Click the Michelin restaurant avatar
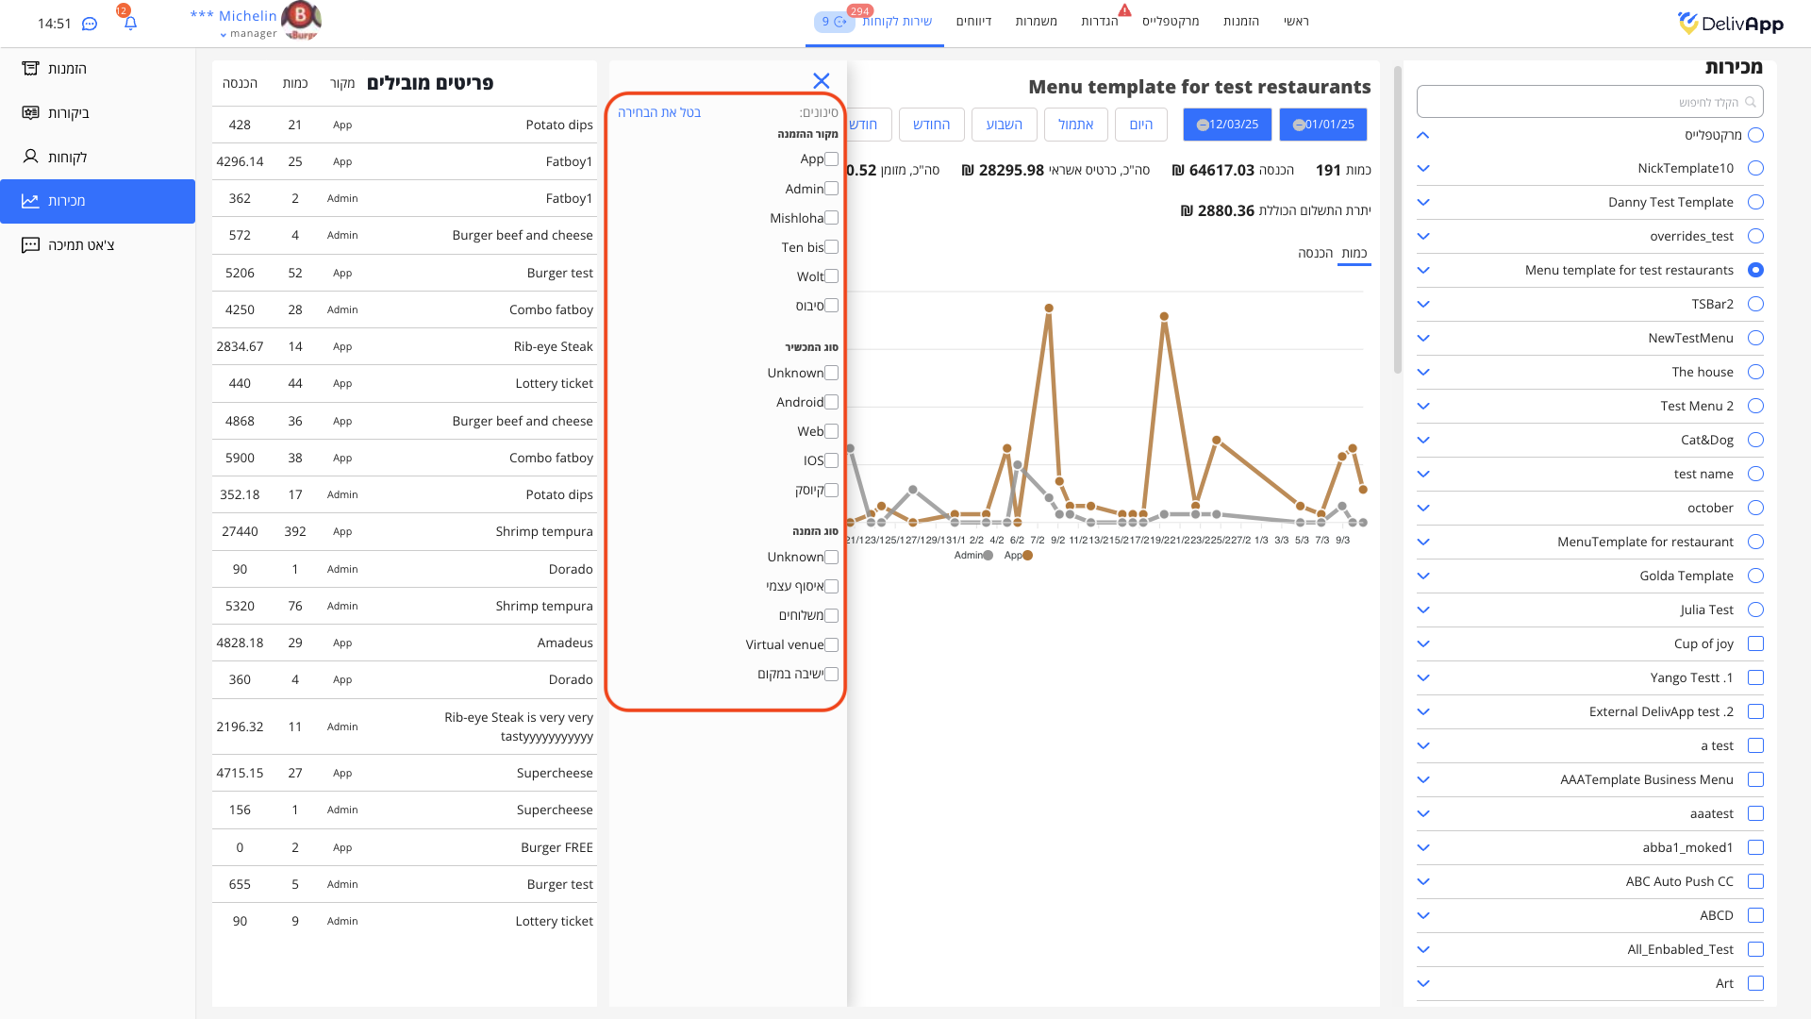The width and height of the screenshot is (1811, 1019). click(x=301, y=21)
